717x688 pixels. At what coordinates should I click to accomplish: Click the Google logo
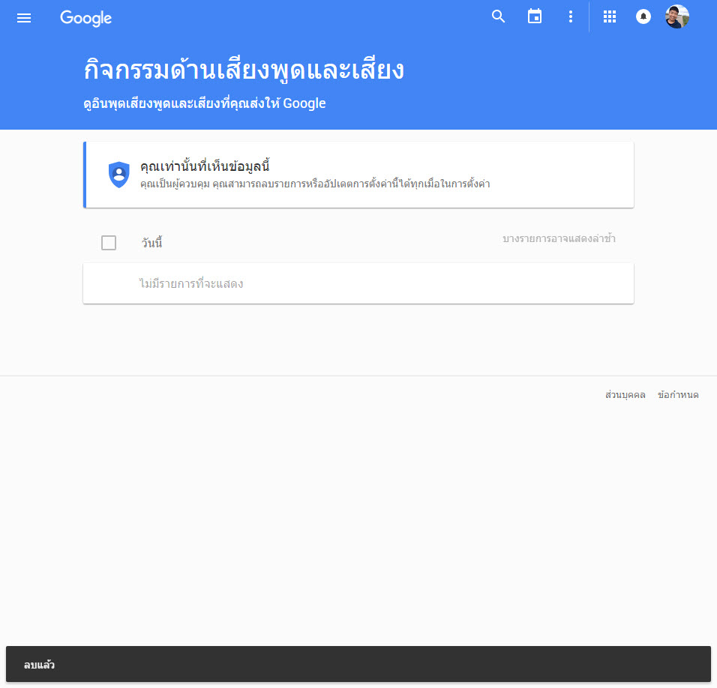86,18
